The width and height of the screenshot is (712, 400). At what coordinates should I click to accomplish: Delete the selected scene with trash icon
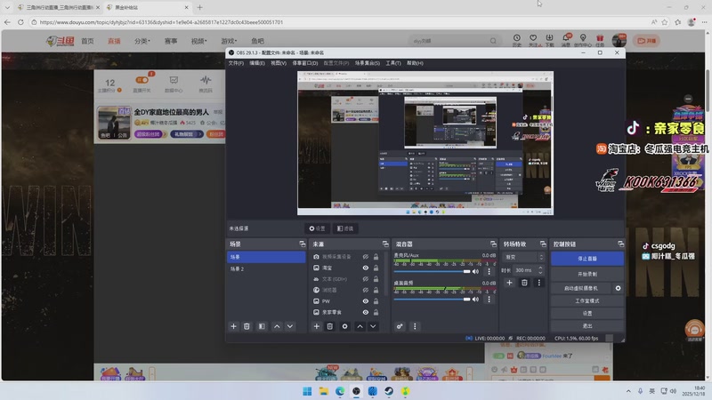click(x=247, y=326)
